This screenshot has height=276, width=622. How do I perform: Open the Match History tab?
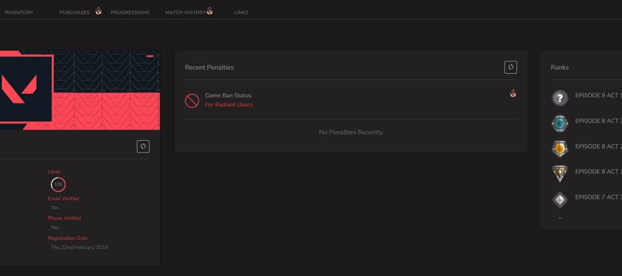pyautogui.click(x=185, y=12)
